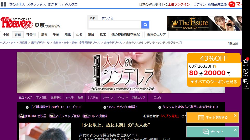The image size is (250, 140).
Task: Click 吉祥寺・府中・調布・多摩周辺デリヘル breadcrumb
Action: coord(77,43)
